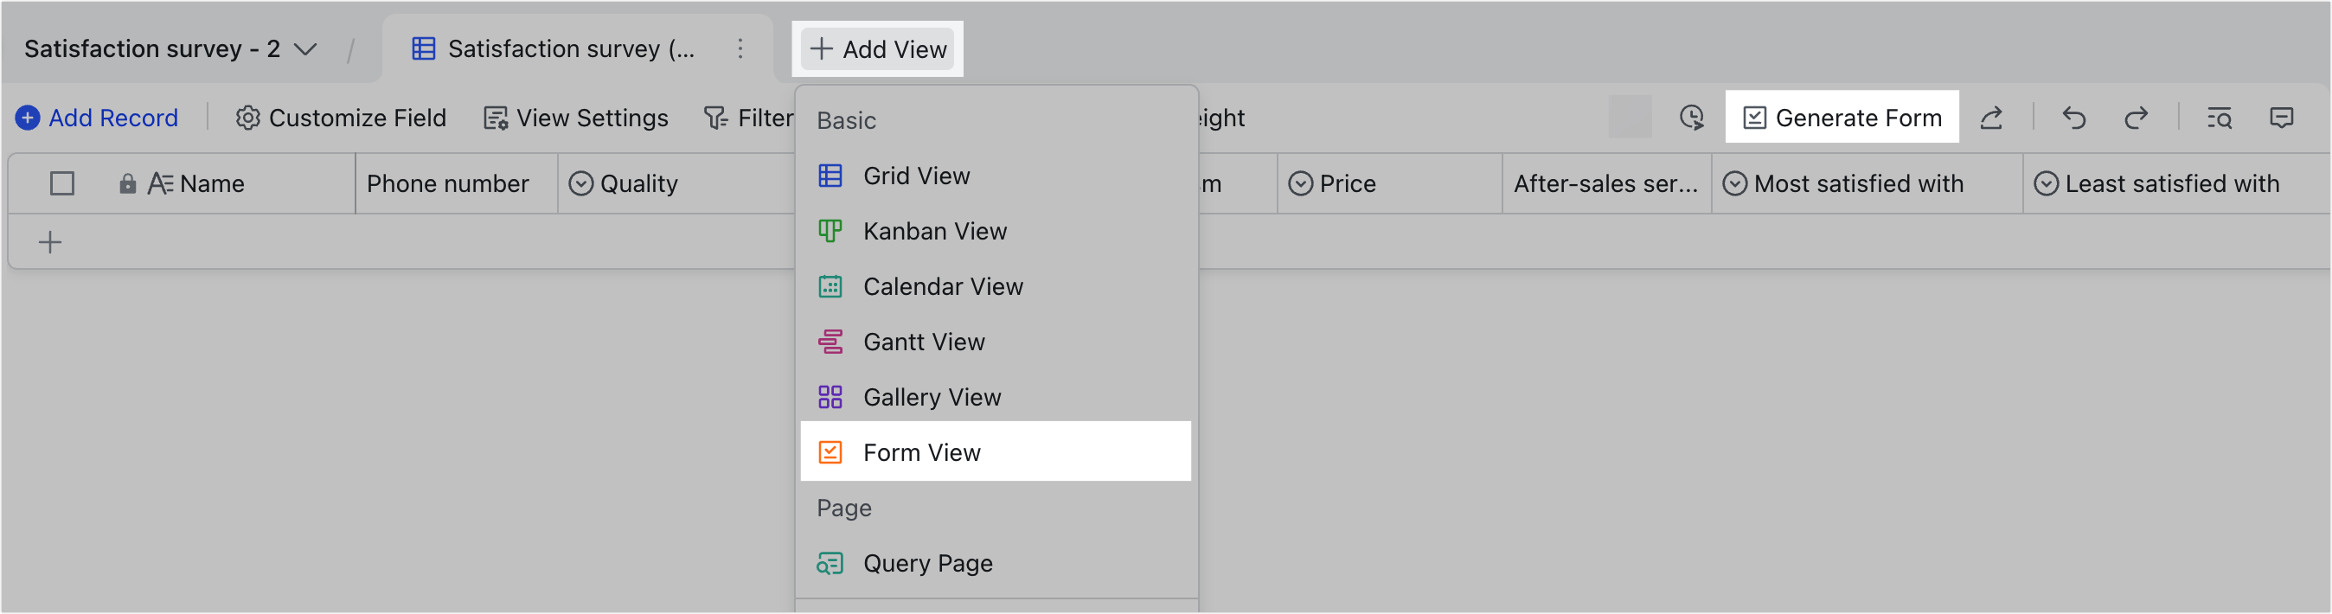The width and height of the screenshot is (2332, 614).
Task: Click the plus row to add a new record
Action: tap(50, 241)
